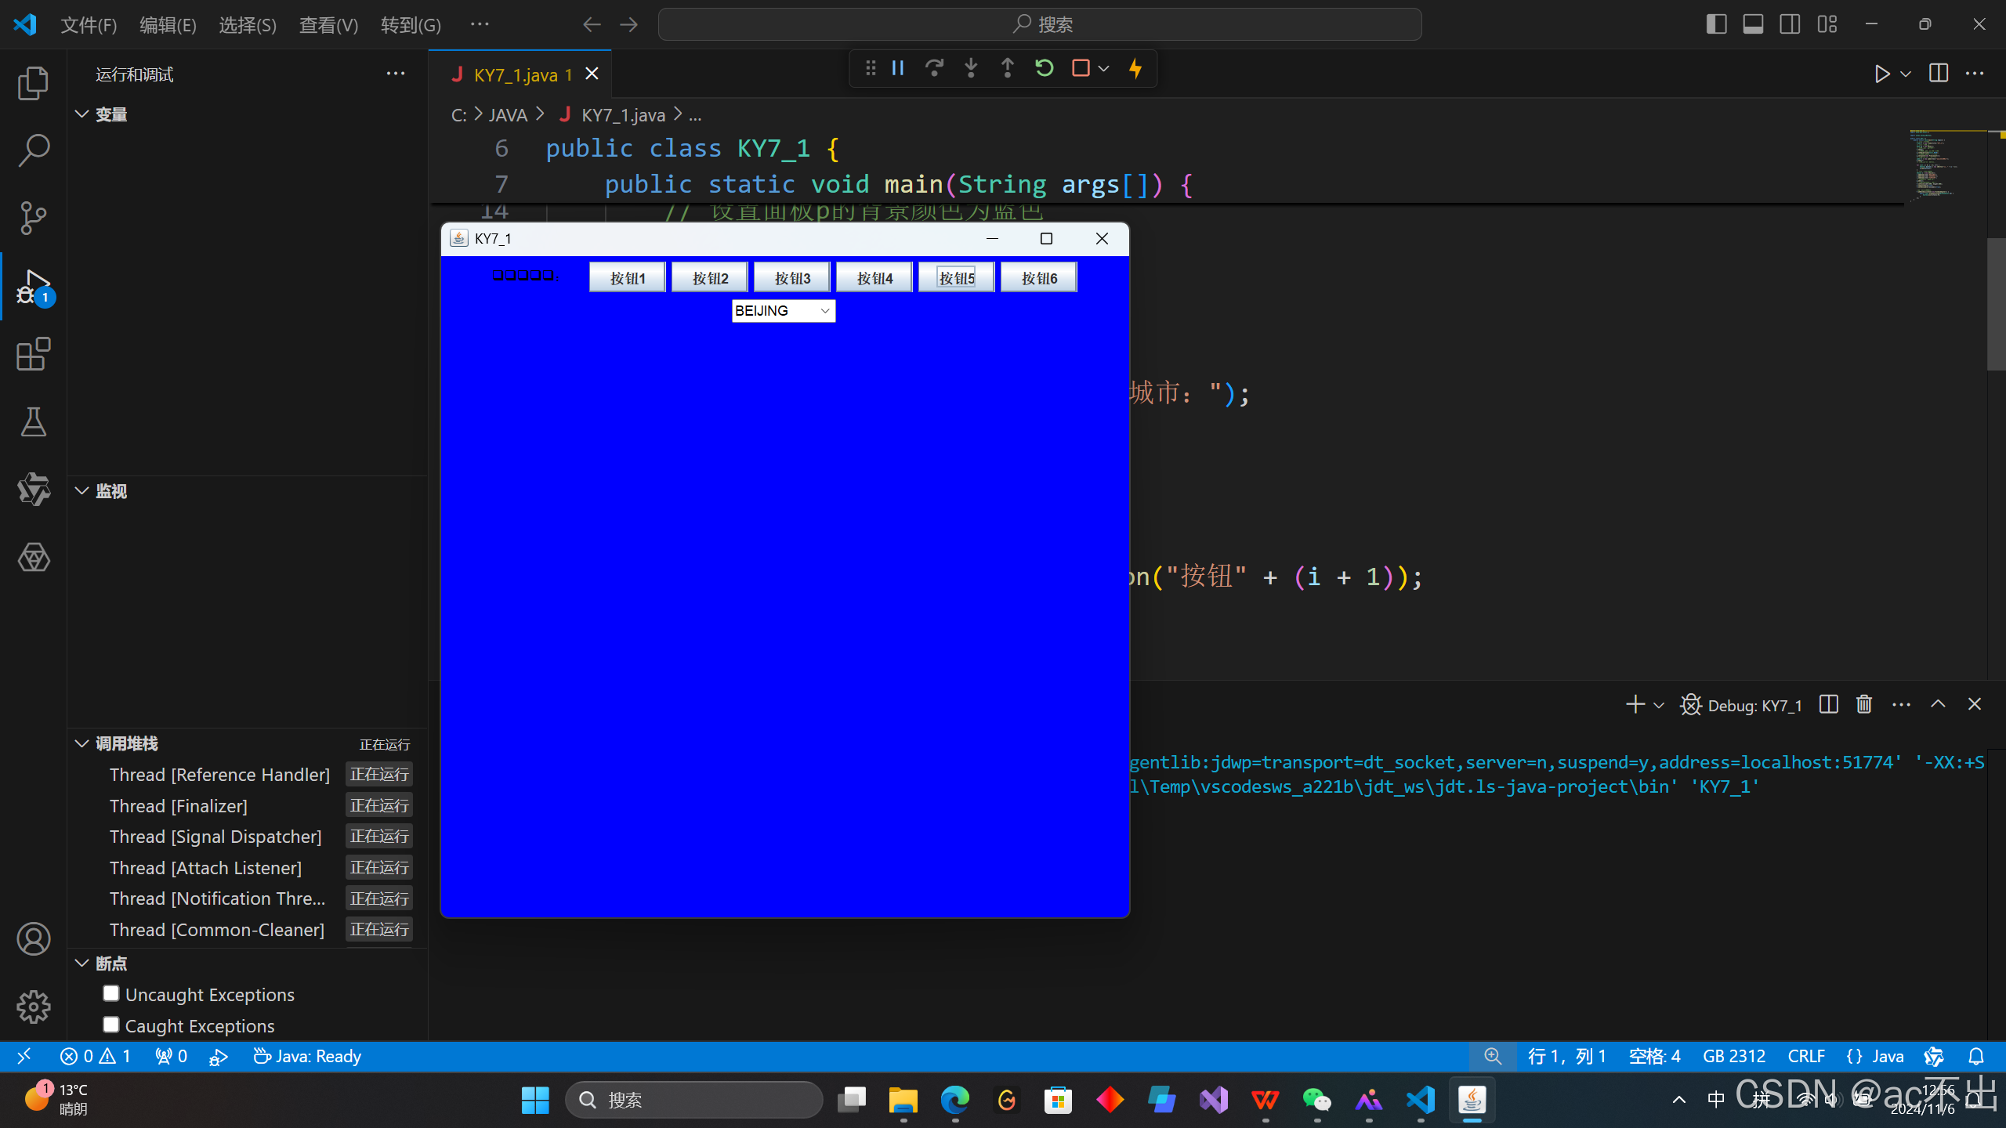Pause the debug session
Image resolution: width=2006 pixels, height=1128 pixels.
click(x=898, y=69)
